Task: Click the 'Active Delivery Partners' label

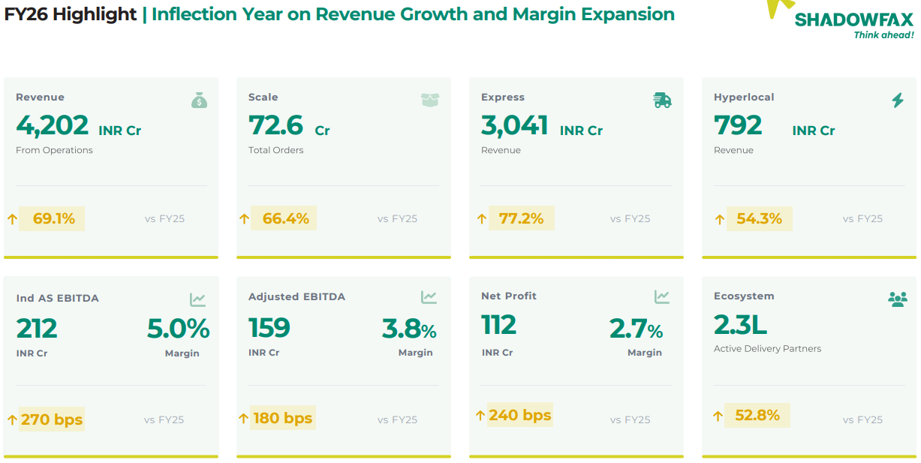Action: [x=767, y=349]
